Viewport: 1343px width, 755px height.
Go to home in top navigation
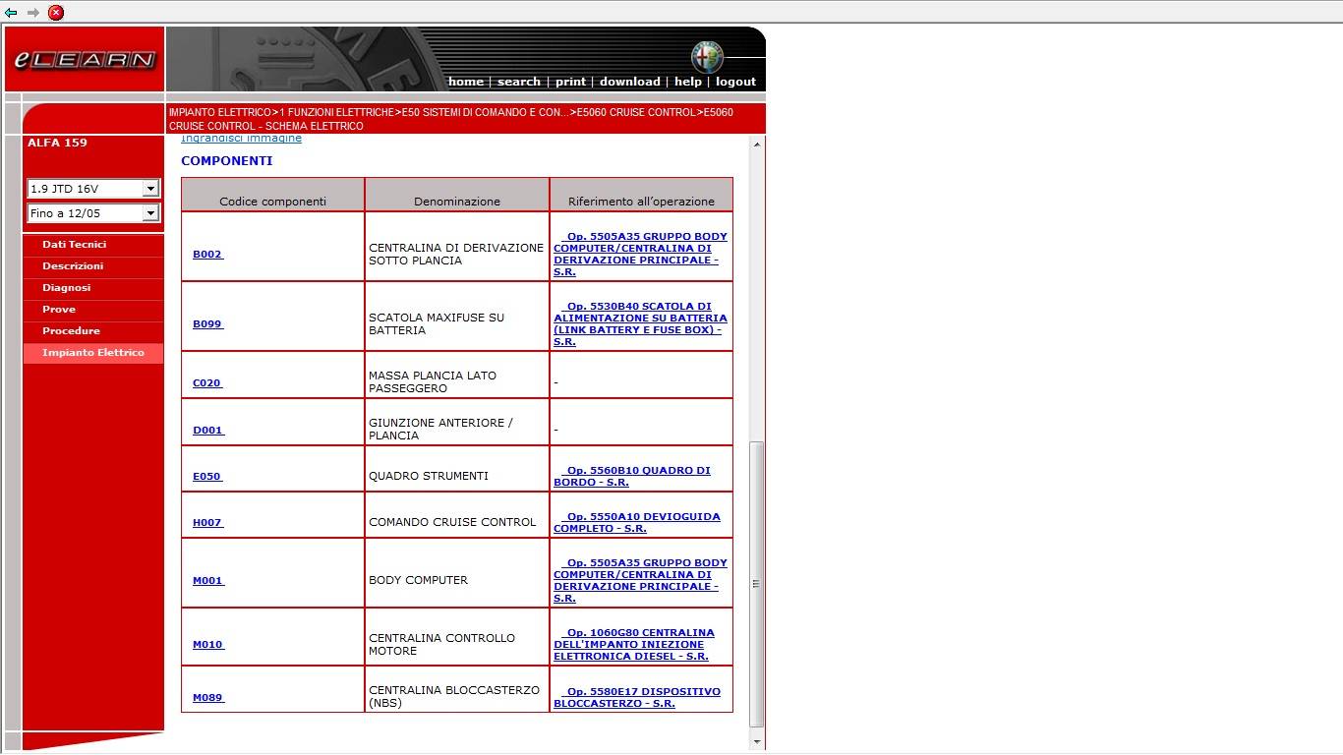coord(465,82)
